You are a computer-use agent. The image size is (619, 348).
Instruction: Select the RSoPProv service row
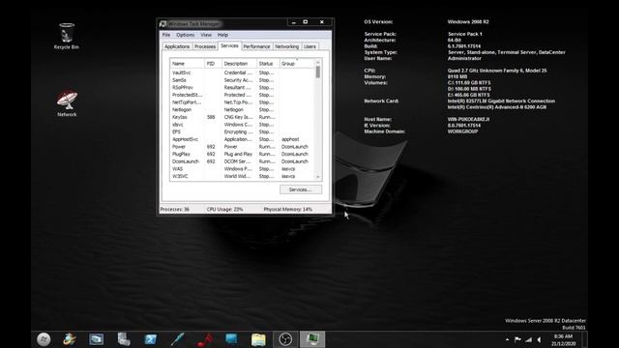coord(243,88)
